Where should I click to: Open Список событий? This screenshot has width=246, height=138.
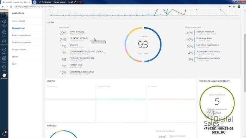pos(19,49)
